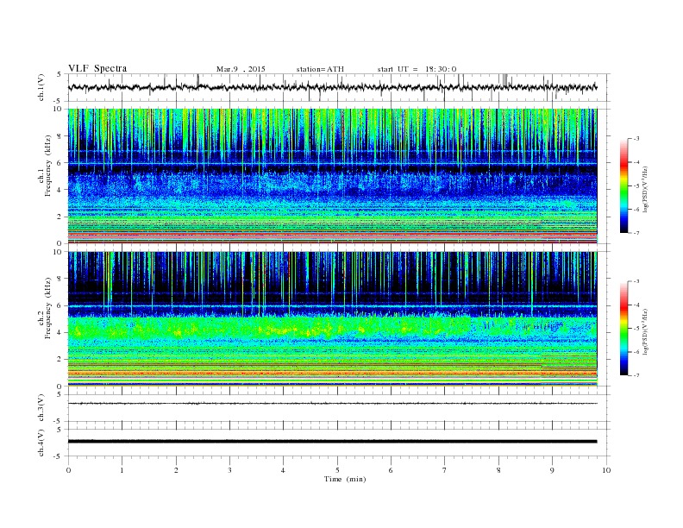Select the date text "Mar.9 , 2015"
The width and height of the screenshot is (683, 528).
[241, 69]
